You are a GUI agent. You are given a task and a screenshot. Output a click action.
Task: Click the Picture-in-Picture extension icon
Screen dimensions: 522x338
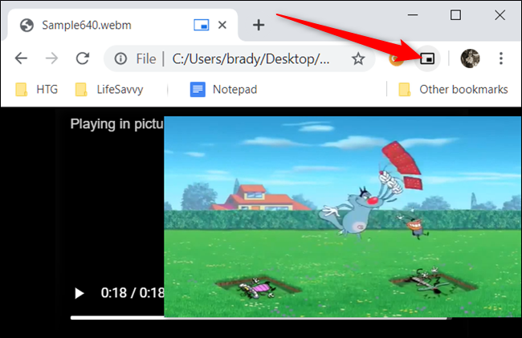[x=427, y=58]
